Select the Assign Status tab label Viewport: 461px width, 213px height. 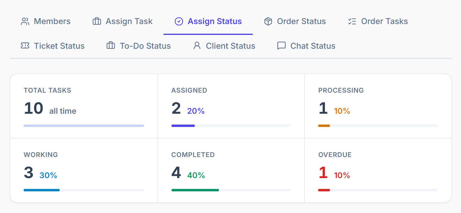(x=215, y=21)
